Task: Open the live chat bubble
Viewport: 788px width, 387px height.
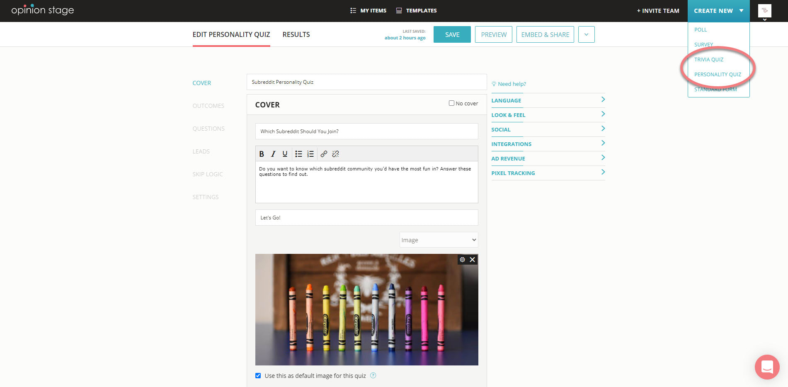Action: coord(767,367)
